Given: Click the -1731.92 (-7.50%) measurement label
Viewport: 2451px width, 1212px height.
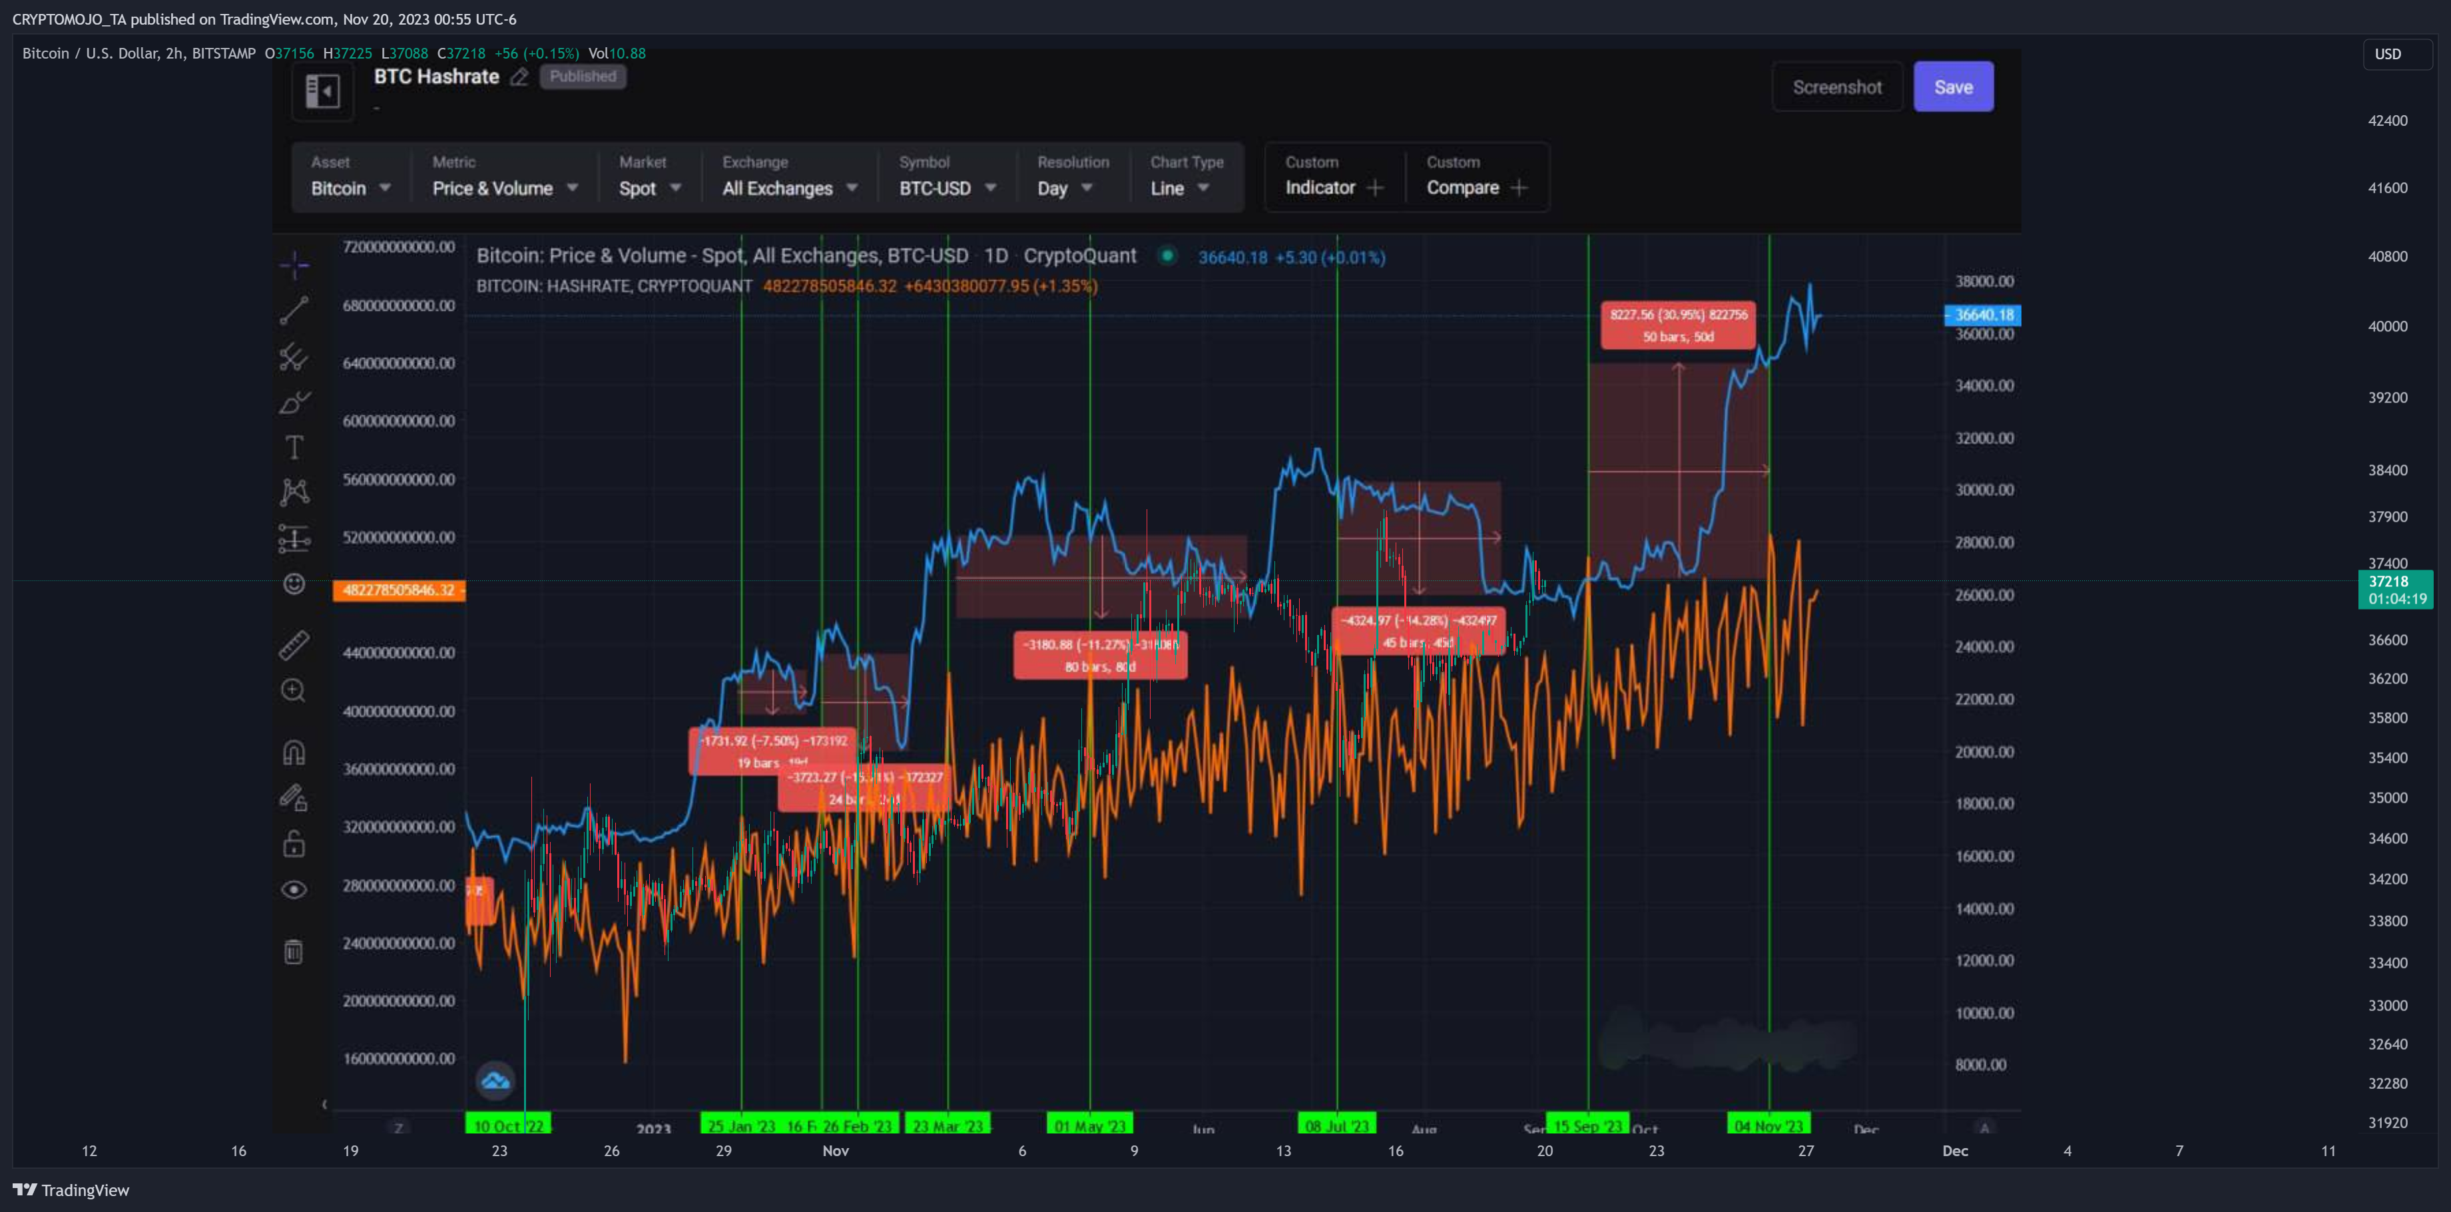Looking at the screenshot, I should tap(772, 751).
